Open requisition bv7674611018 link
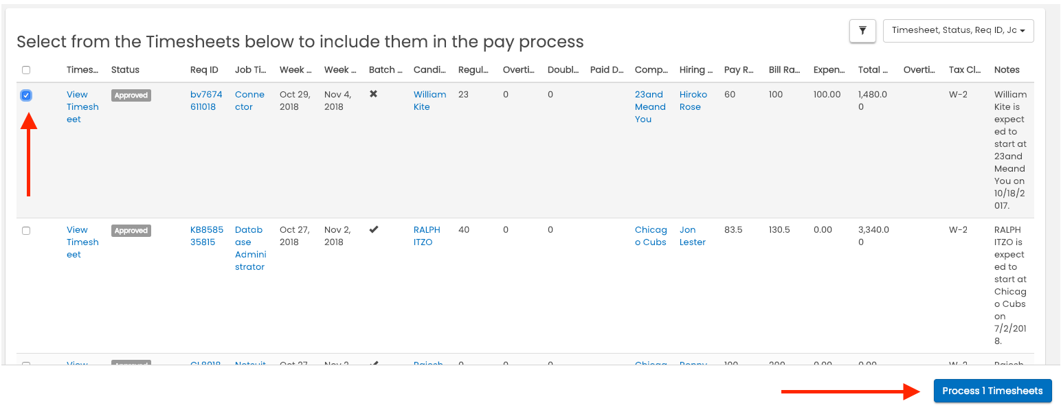The image size is (1061, 412). (x=205, y=101)
